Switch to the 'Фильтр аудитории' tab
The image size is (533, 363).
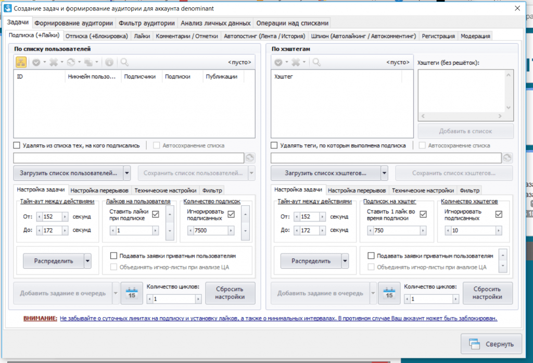click(146, 23)
